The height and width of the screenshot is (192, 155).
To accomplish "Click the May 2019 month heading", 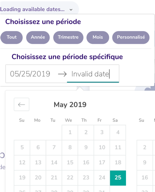I will (70, 105).
